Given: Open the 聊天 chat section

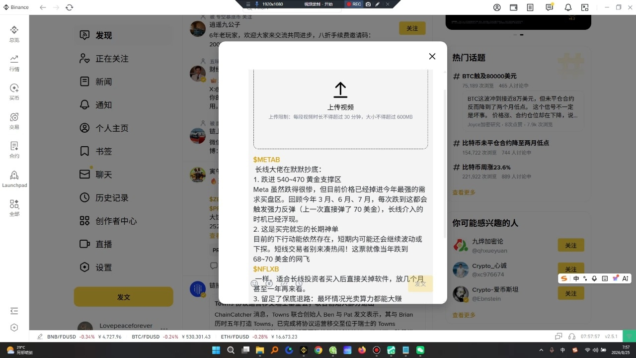Looking at the screenshot, I should (x=124, y=175).
